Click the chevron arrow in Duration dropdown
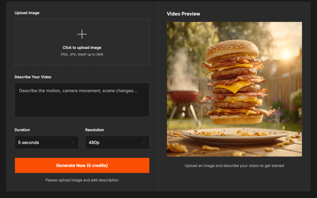 coord(73,142)
